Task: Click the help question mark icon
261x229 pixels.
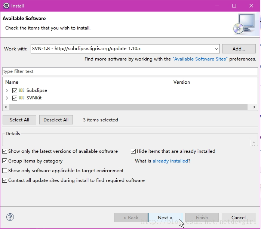Action: [x=10, y=217]
